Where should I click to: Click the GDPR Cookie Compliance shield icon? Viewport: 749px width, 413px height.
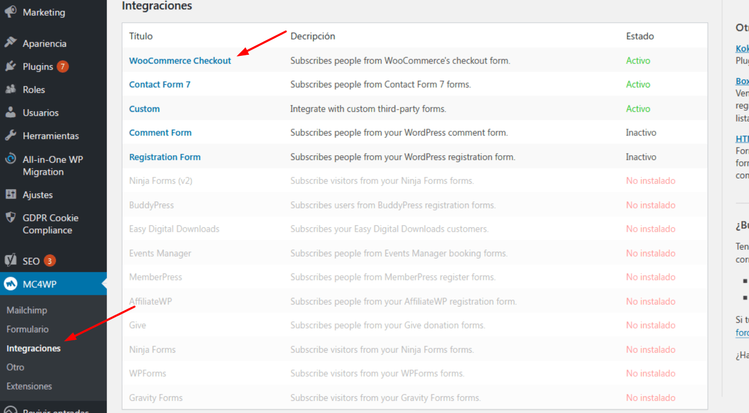tap(10, 218)
